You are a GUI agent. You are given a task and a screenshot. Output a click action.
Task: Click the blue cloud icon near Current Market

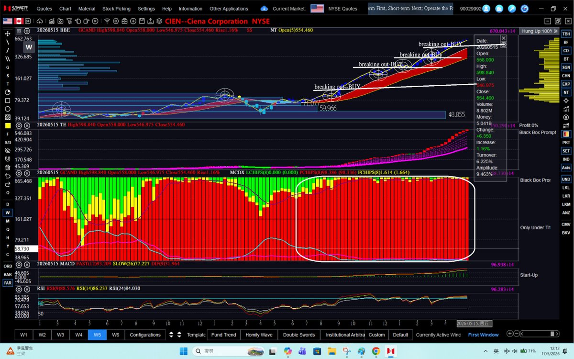[264, 9]
